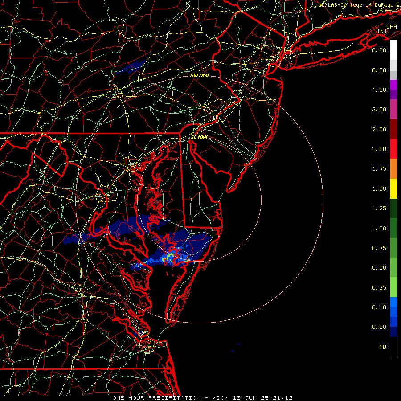Click the bright red swatch beside 2.00
401x401 pixels.
(x=393, y=149)
